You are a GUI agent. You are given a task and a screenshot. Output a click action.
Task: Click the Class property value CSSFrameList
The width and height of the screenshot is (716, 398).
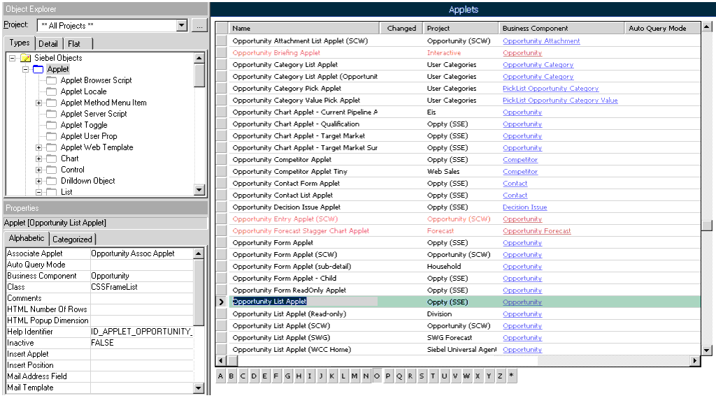pos(141,287)
